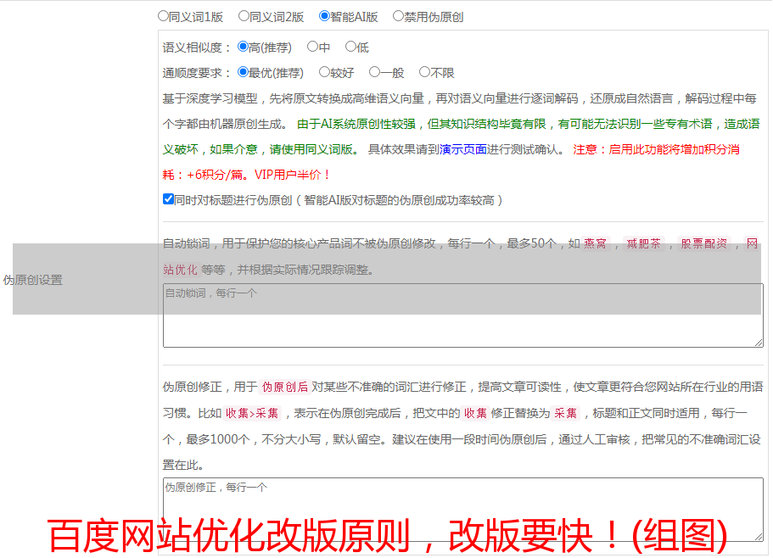Set 通顺度要求 to 最优(推荐)
The width and height of the screenshot is (773, 558).
click(x=243, y=72)
